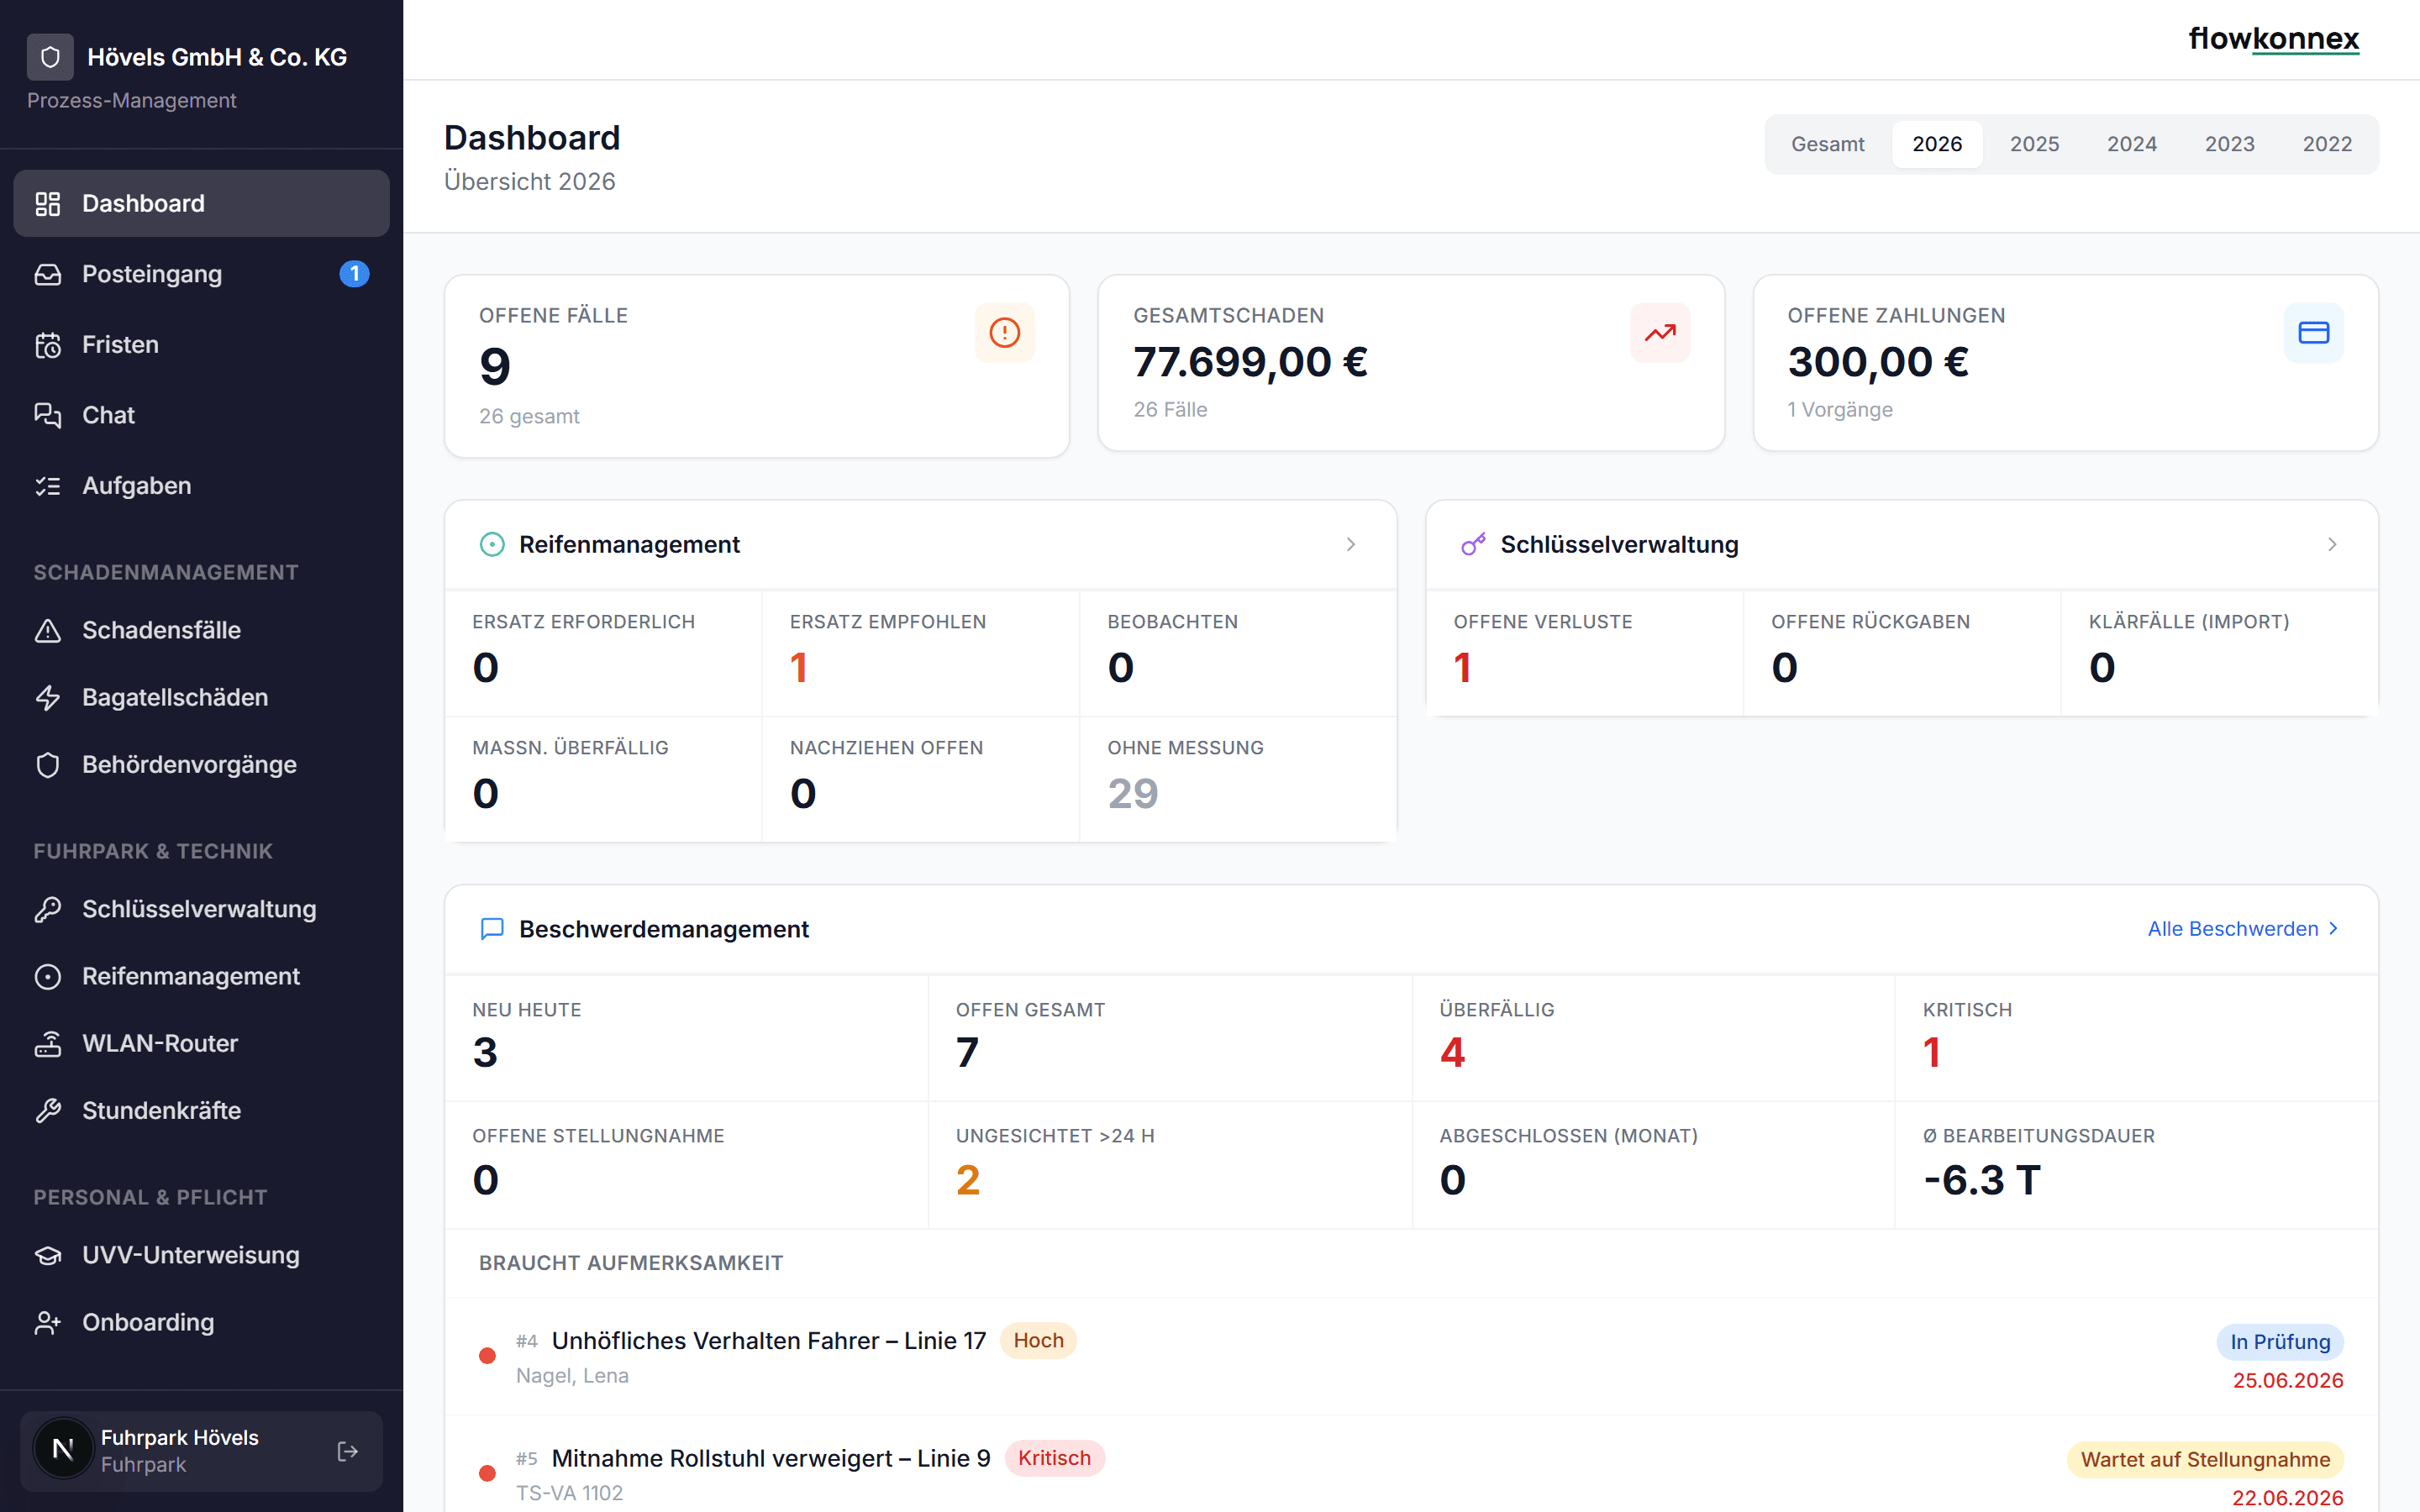Screen dimensions: 2420x1512
Task: Click the Posteingang inbox icon
Action: click(x=48, y=274)
